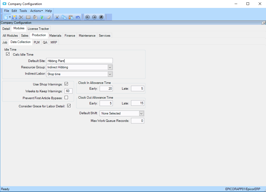Select the Data Collection sub-tab
Image resolution: width=266 pixels, height=192 pixels.
[21, 42]
